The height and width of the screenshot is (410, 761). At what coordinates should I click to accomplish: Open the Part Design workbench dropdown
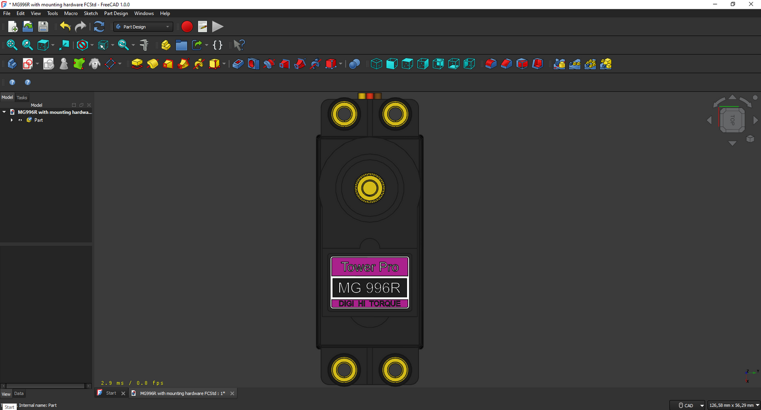tap(143, 27)
